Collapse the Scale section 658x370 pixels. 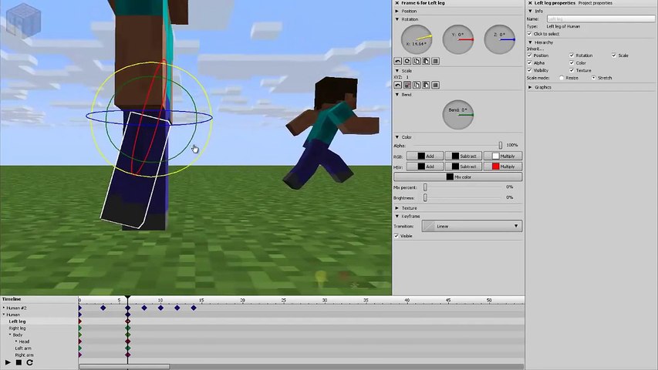coord(397,71)
